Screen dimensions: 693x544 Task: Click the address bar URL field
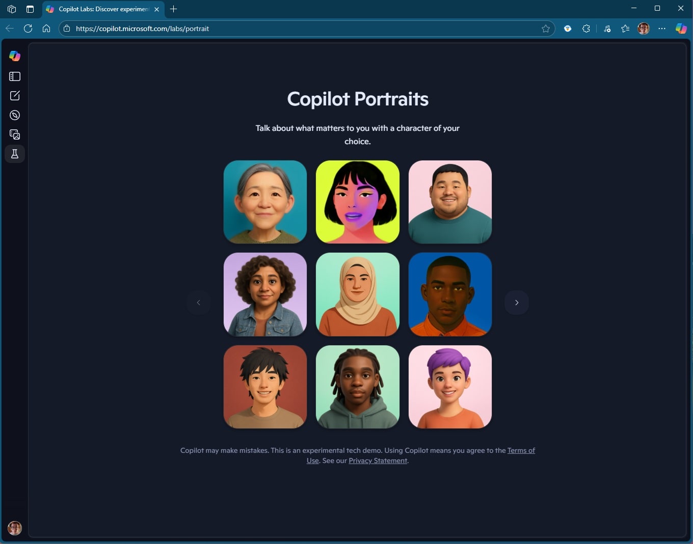tap(306, 29)
